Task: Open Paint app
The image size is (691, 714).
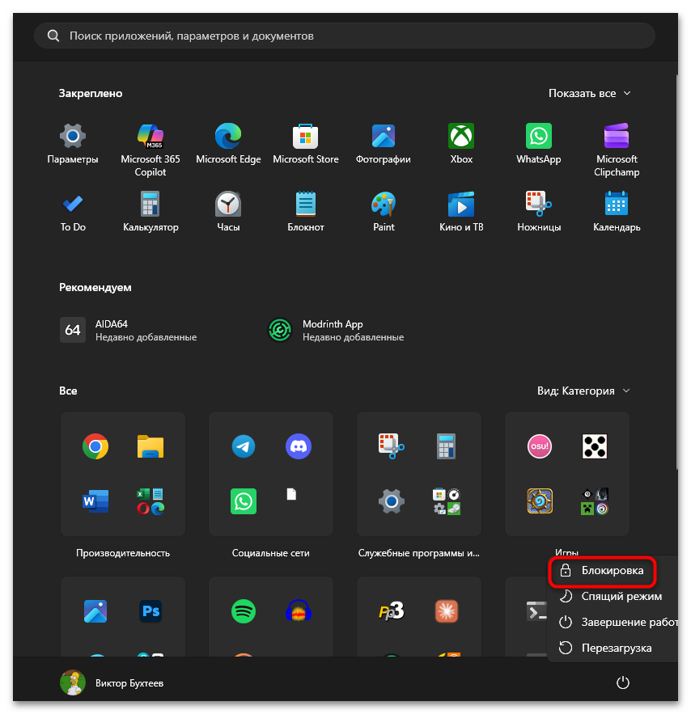Action: (x=384, y=212)
